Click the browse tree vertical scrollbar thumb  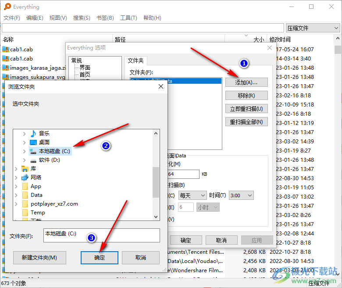pos(156,182)
